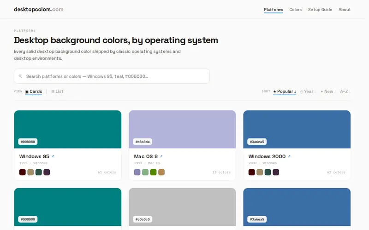Pick the dark green swatch under Windows 2000
The image size is (369, 230).
[268, 172]
